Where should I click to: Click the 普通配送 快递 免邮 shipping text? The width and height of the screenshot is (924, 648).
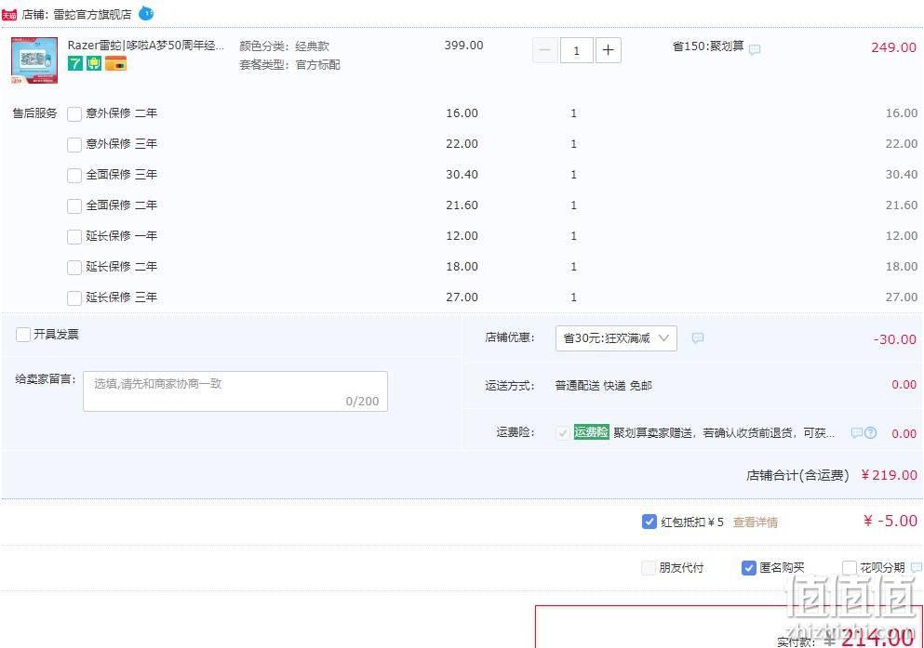tap(603, 386)
